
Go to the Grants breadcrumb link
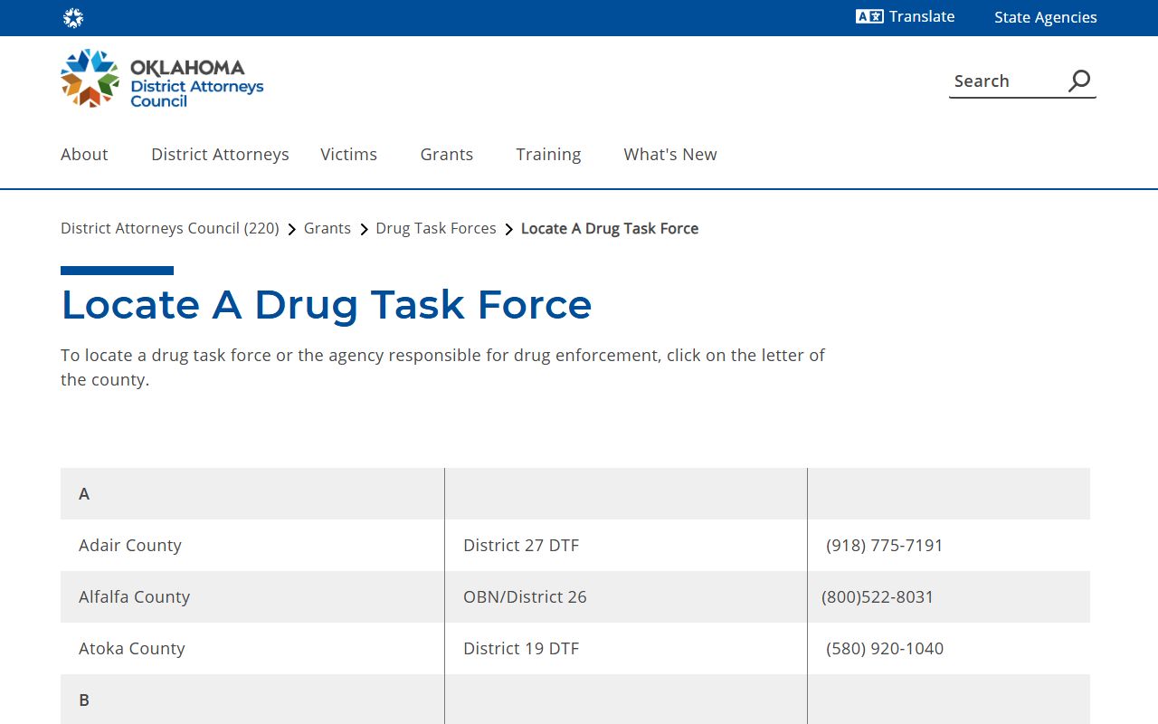pos(327,228)
